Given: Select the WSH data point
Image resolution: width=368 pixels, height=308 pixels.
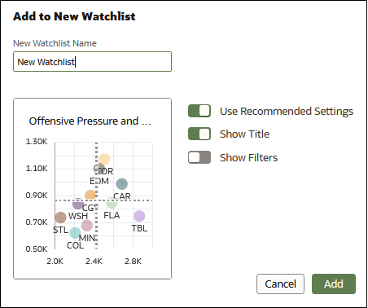Looking at the screenshot, I should (x=78, y=204).
